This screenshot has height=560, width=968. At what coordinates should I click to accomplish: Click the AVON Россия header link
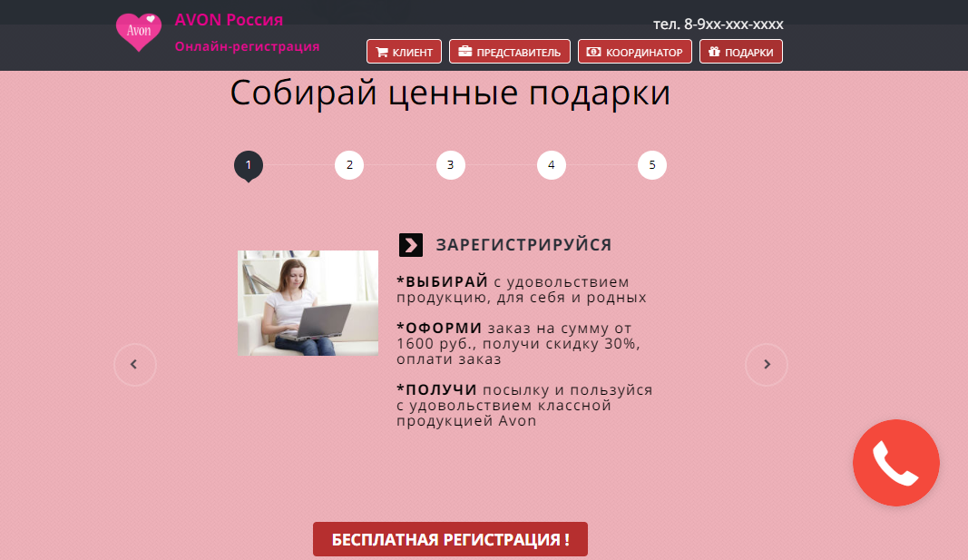pyautogui.click(x=228, y=20)
